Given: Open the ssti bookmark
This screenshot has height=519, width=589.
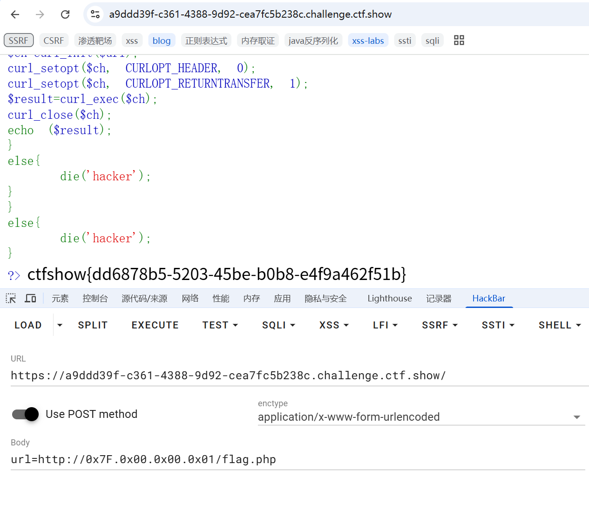Looking at the screenshot, I should coord(405,41).
